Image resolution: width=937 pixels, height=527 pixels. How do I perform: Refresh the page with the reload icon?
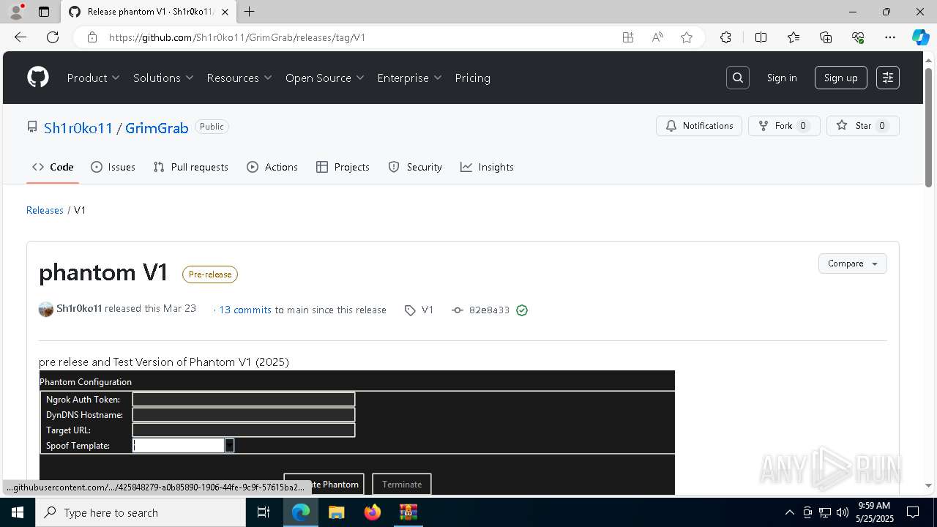coord(53,37)
